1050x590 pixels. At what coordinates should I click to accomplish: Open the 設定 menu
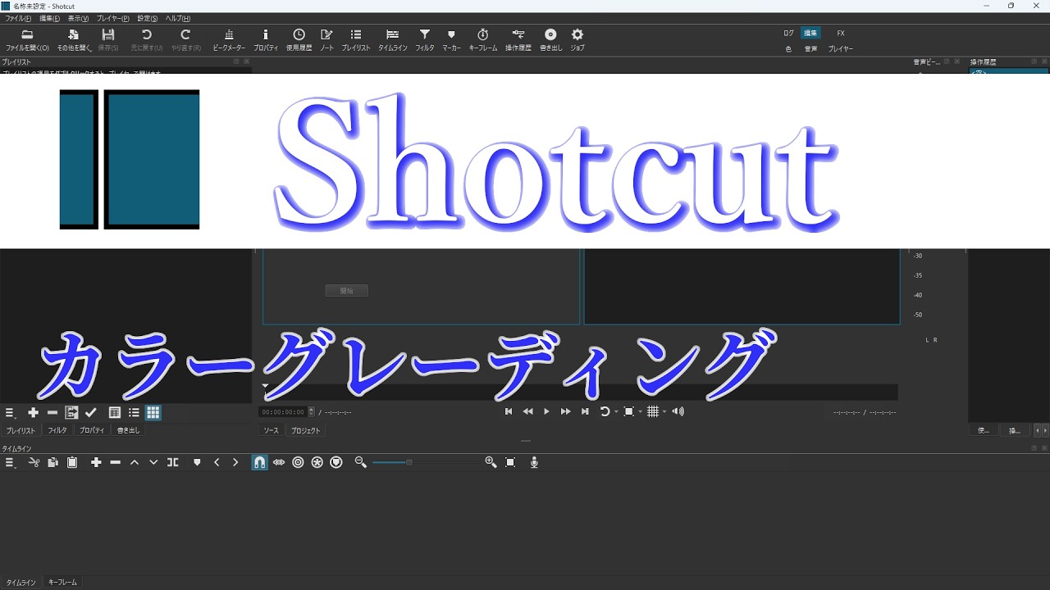[x=148, y=18]
